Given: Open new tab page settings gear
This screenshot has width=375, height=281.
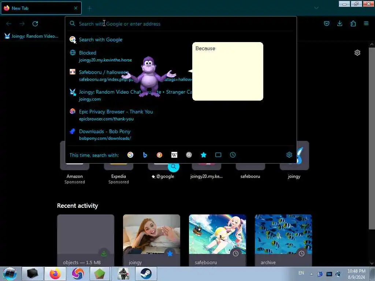Looking at the screenshot, I should pos(357,53).
